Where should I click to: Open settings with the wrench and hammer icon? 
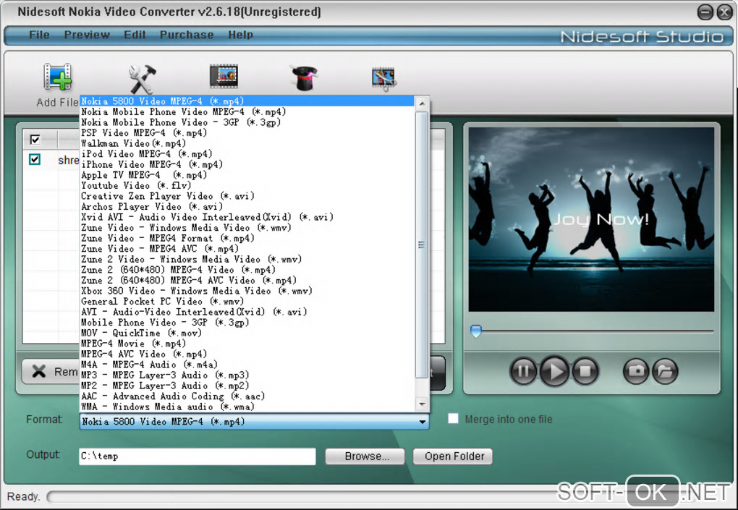click(142, 79)
